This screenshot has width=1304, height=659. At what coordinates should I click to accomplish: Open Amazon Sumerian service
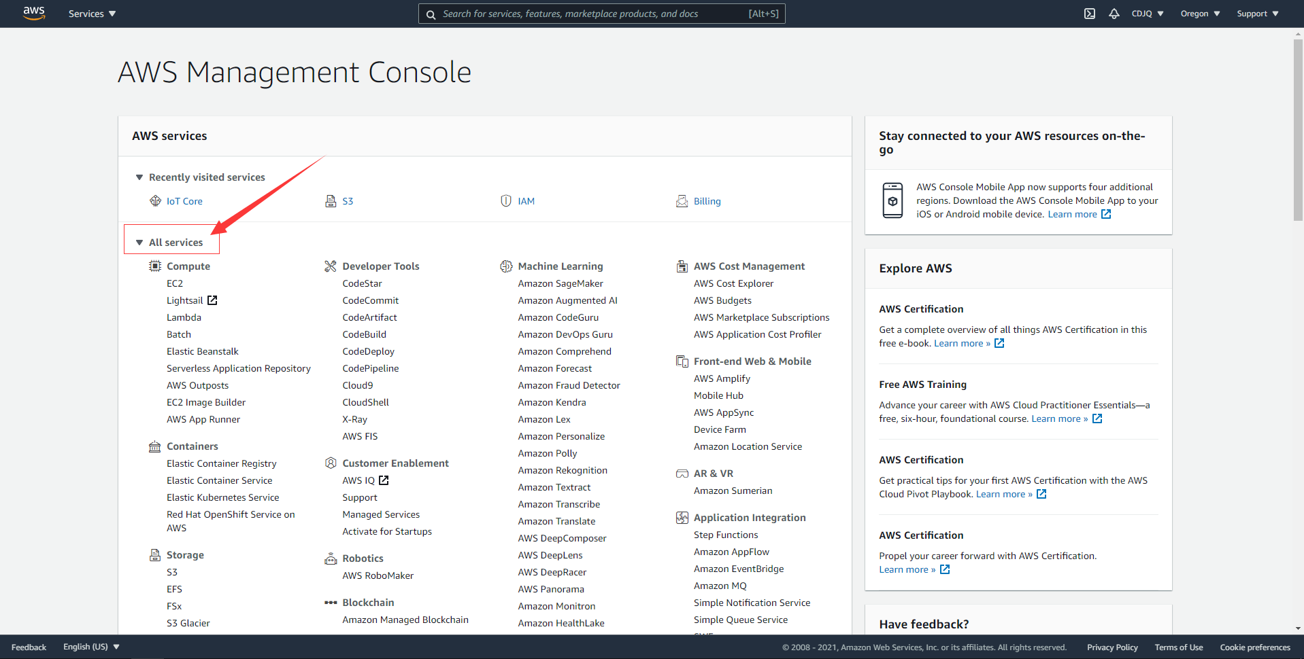pyautogui.click(x=733, y=491)
